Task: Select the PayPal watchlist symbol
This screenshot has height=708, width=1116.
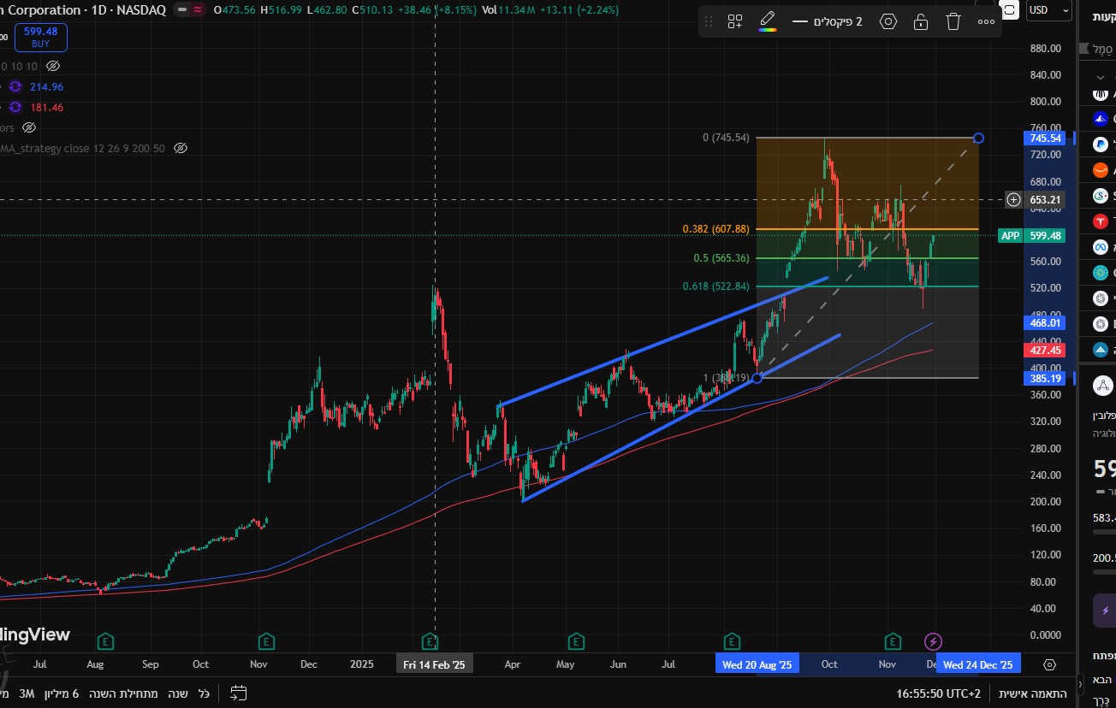Action: click(1101, 145)
